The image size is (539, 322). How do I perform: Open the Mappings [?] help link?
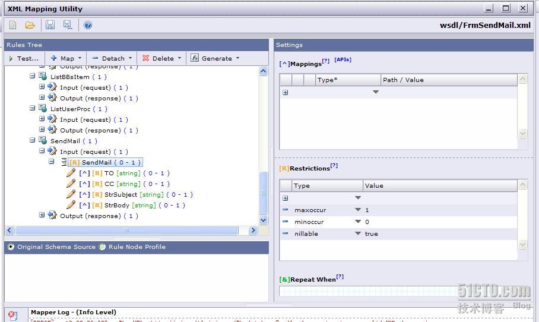click(x=326, y=61)
